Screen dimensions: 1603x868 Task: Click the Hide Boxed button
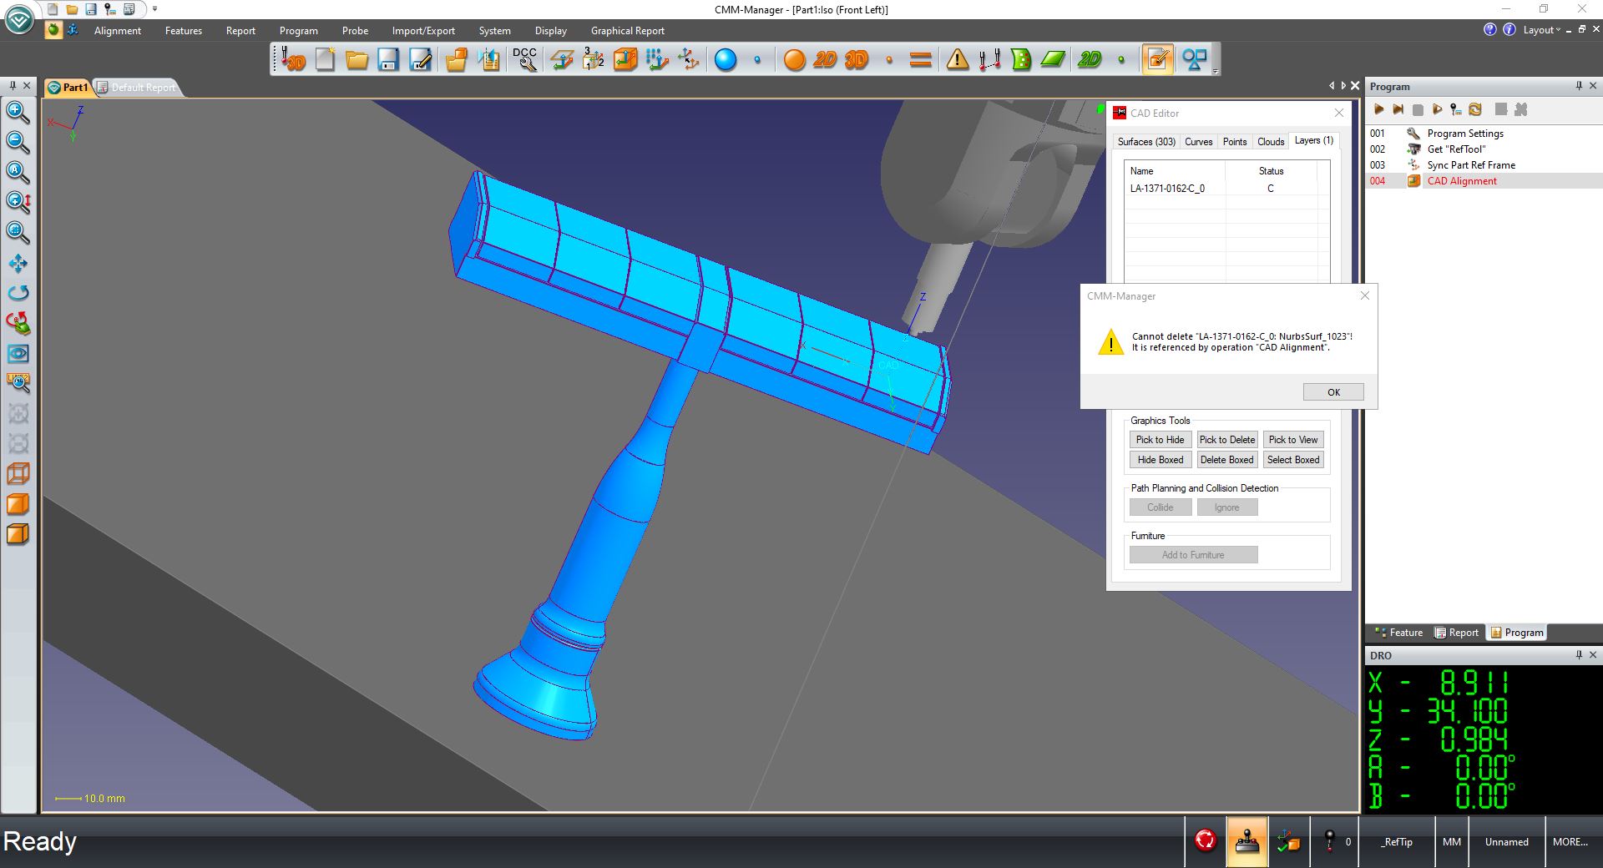point(1161,460)
